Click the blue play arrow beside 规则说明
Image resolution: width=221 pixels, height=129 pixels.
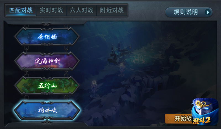pos(208,12)
